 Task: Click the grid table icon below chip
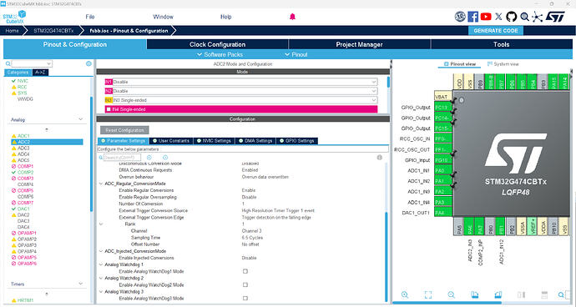[544, 294]
